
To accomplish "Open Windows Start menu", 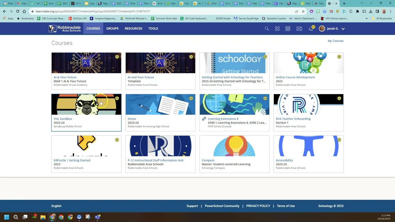I will tap(6, 217).
